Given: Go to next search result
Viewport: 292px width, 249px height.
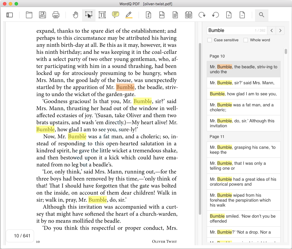Looking at the screenshot, I should (x=280, y=31).
